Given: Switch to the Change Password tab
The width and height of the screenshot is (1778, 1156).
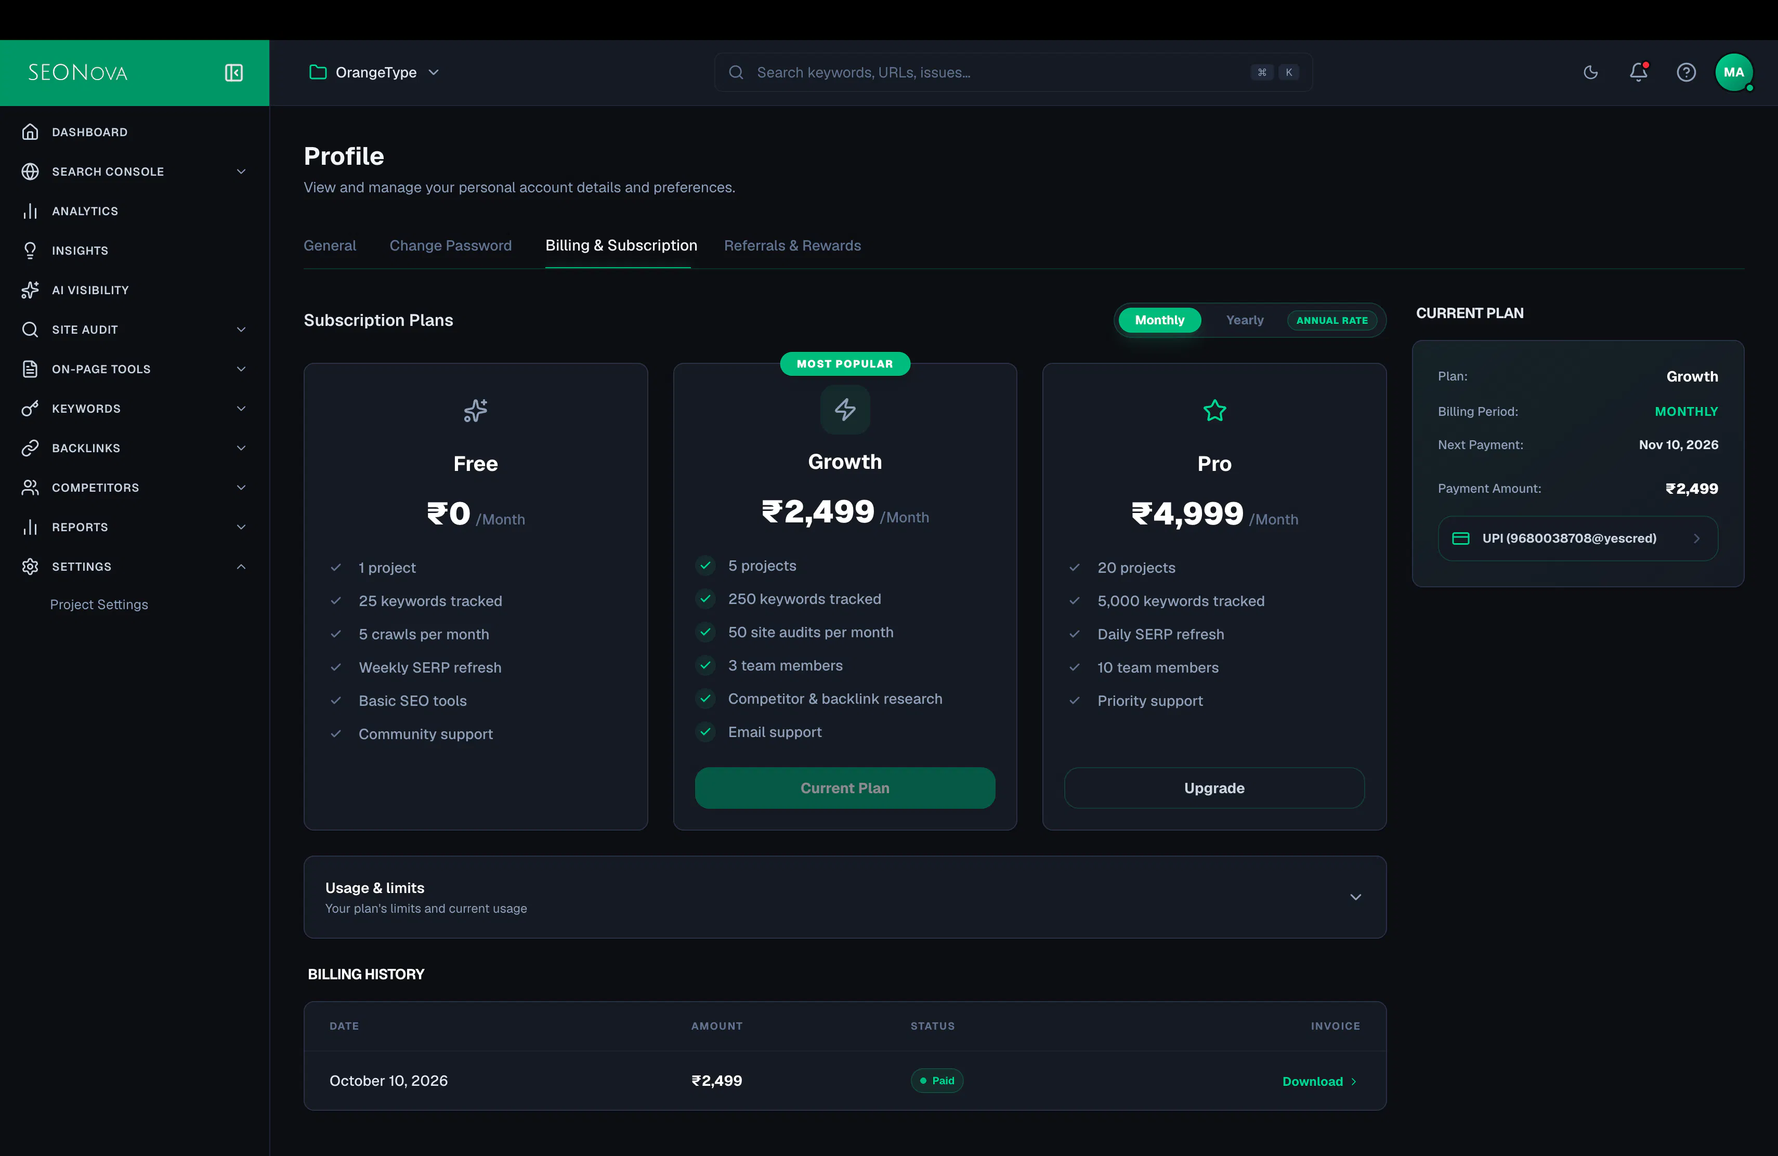Looking at the screenshot, I should (450, 246).
